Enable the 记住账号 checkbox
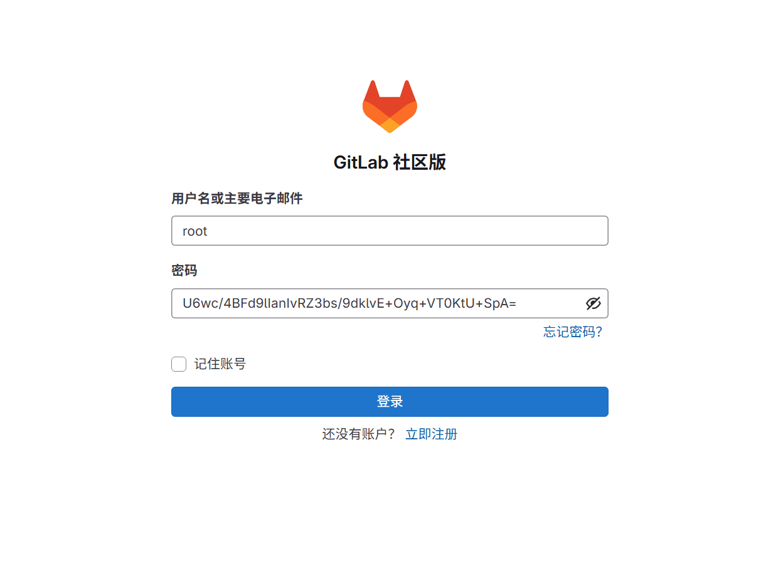The height and width of the screenshot is (581, 766). point(179,364)
